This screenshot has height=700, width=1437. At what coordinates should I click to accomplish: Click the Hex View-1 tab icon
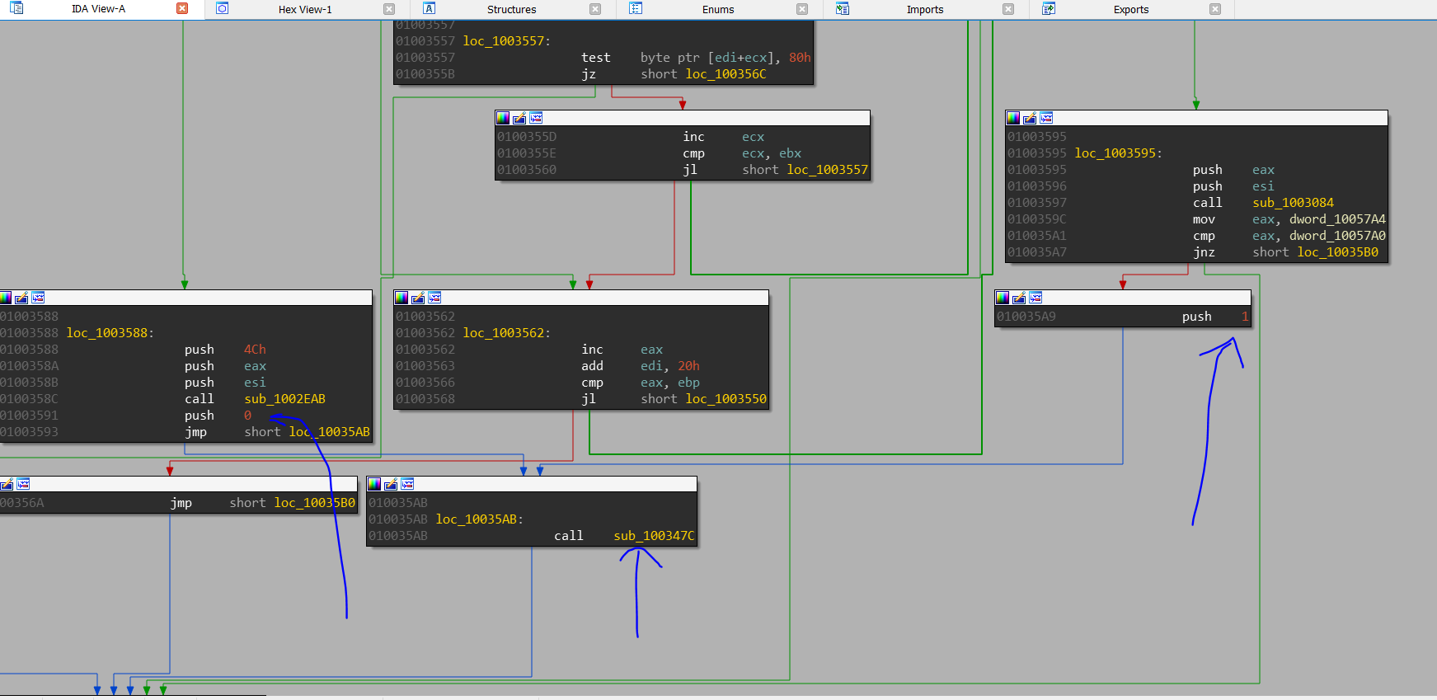pos(222,8)
